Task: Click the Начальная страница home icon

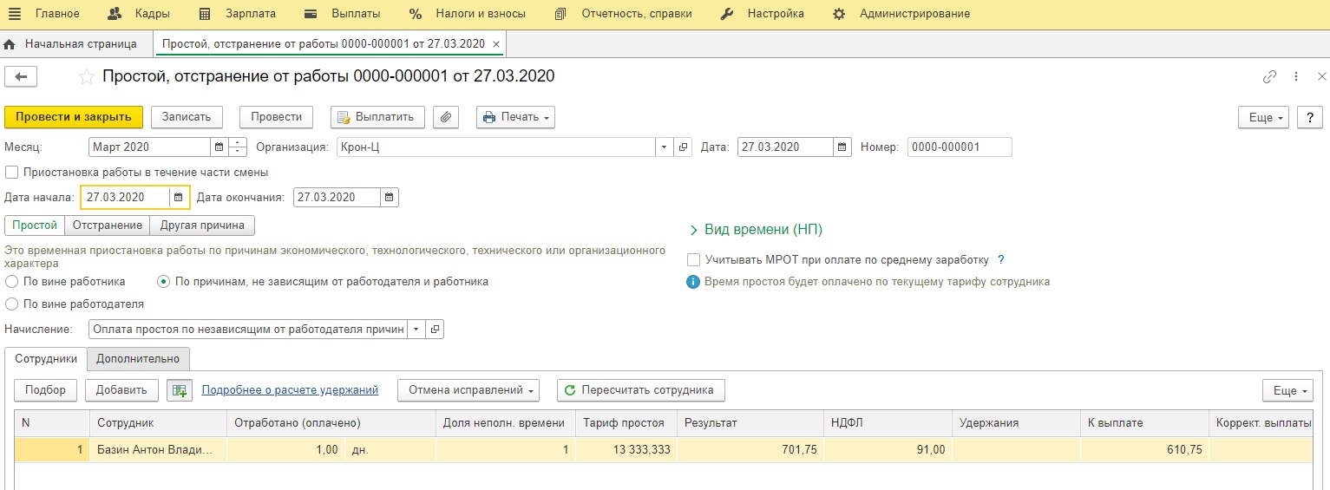Action: (10, 43)
